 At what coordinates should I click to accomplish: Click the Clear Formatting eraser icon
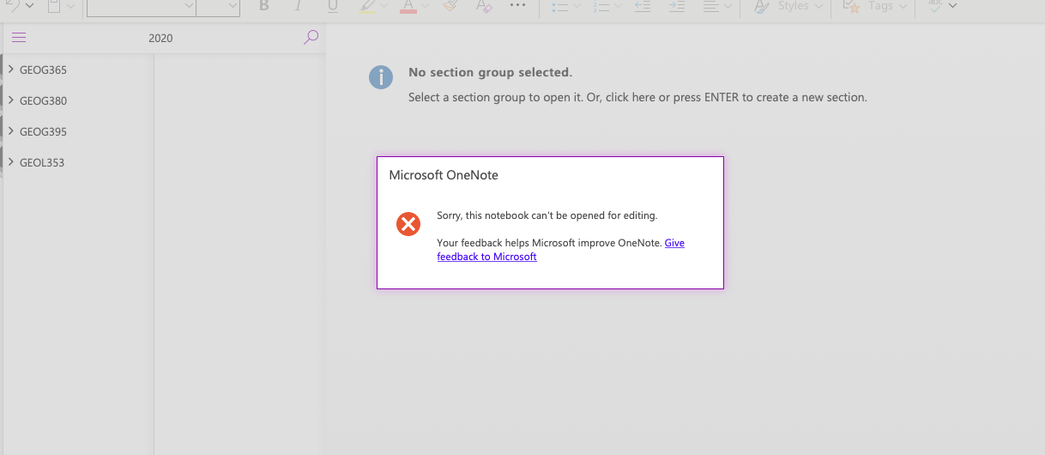tap(485, 5)
